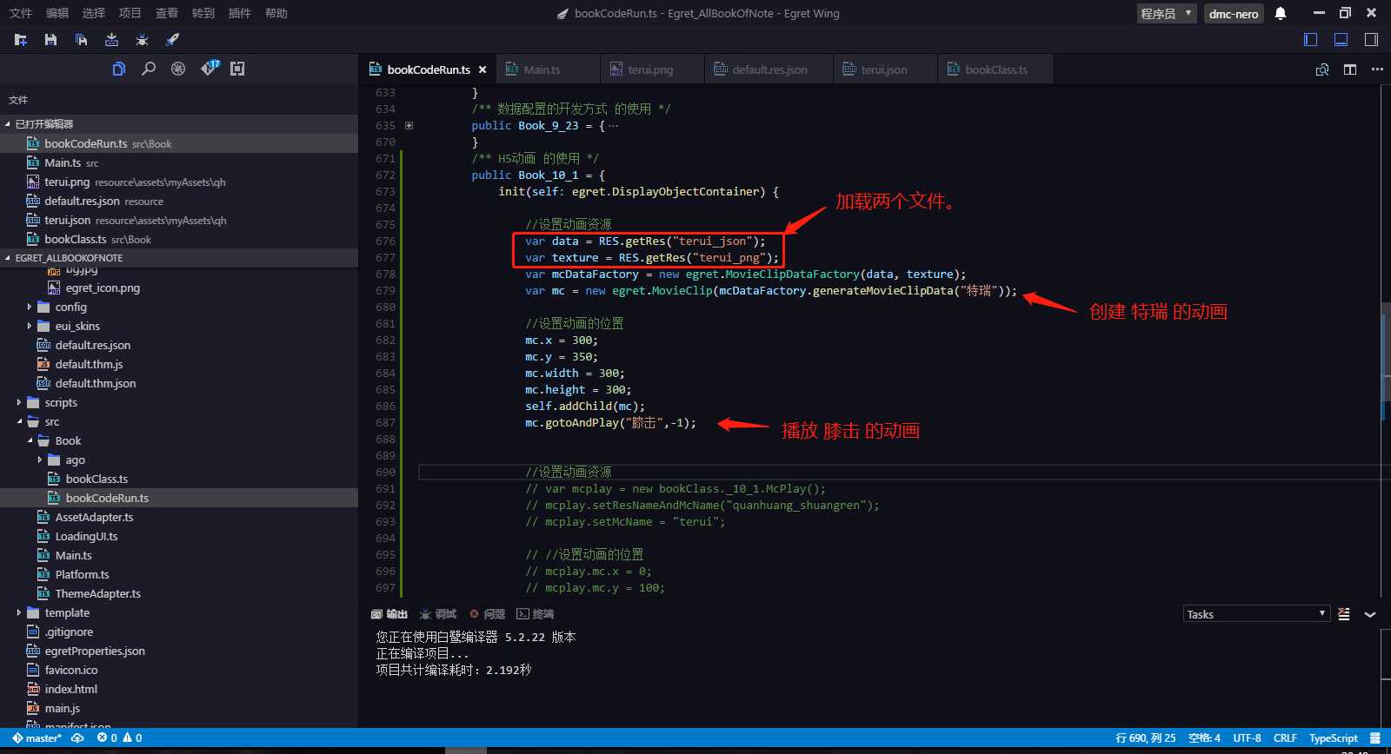Open source control view with 17 badge
1391x754 pixels.
tap(210, 68)
